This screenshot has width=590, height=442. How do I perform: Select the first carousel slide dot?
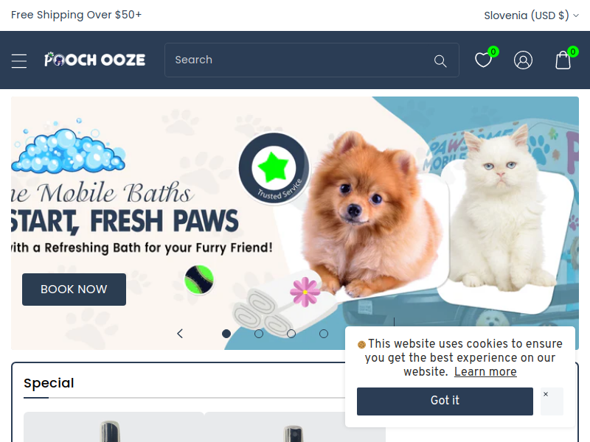pos(226,334)
